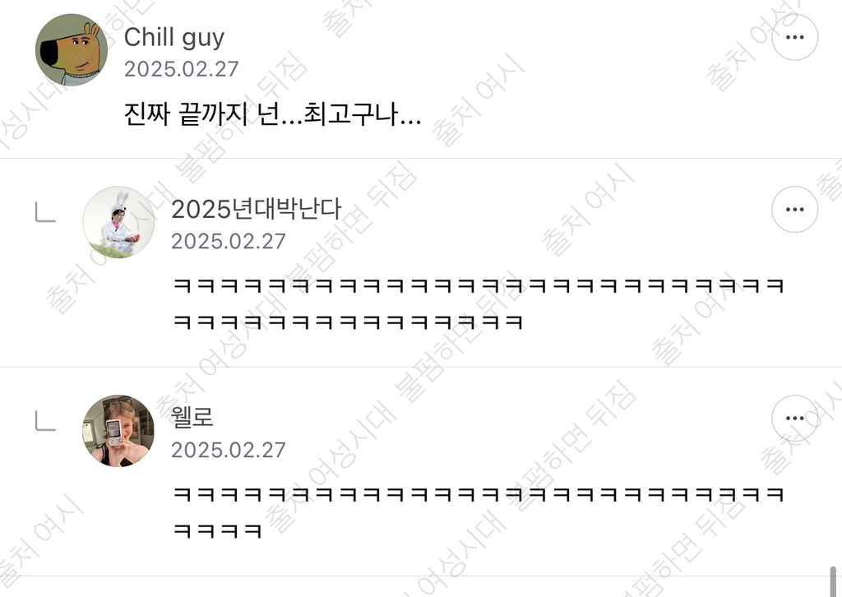Screen dimensions: 842x597
Task: Click the reply-indent arrow beside 2025년대박난다's avatar
Action: [46, 212]
